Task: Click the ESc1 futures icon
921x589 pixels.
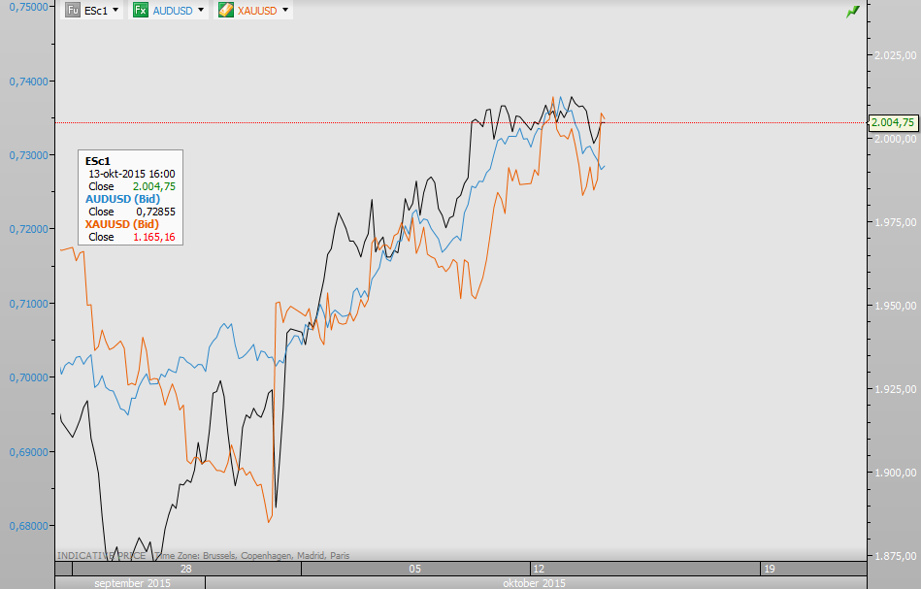Action: (x=73, y=11)
